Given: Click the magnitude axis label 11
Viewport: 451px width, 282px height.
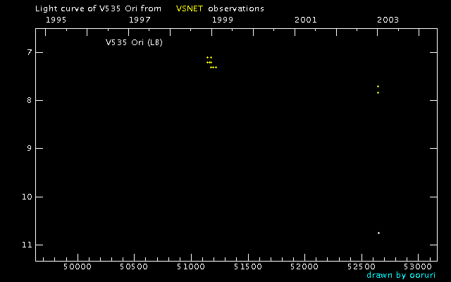Looking at the screenshot, I should [27, 245].
